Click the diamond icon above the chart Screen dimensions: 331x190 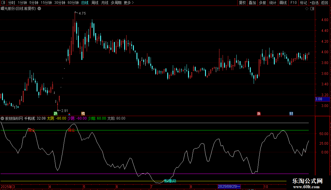[307, 9]
